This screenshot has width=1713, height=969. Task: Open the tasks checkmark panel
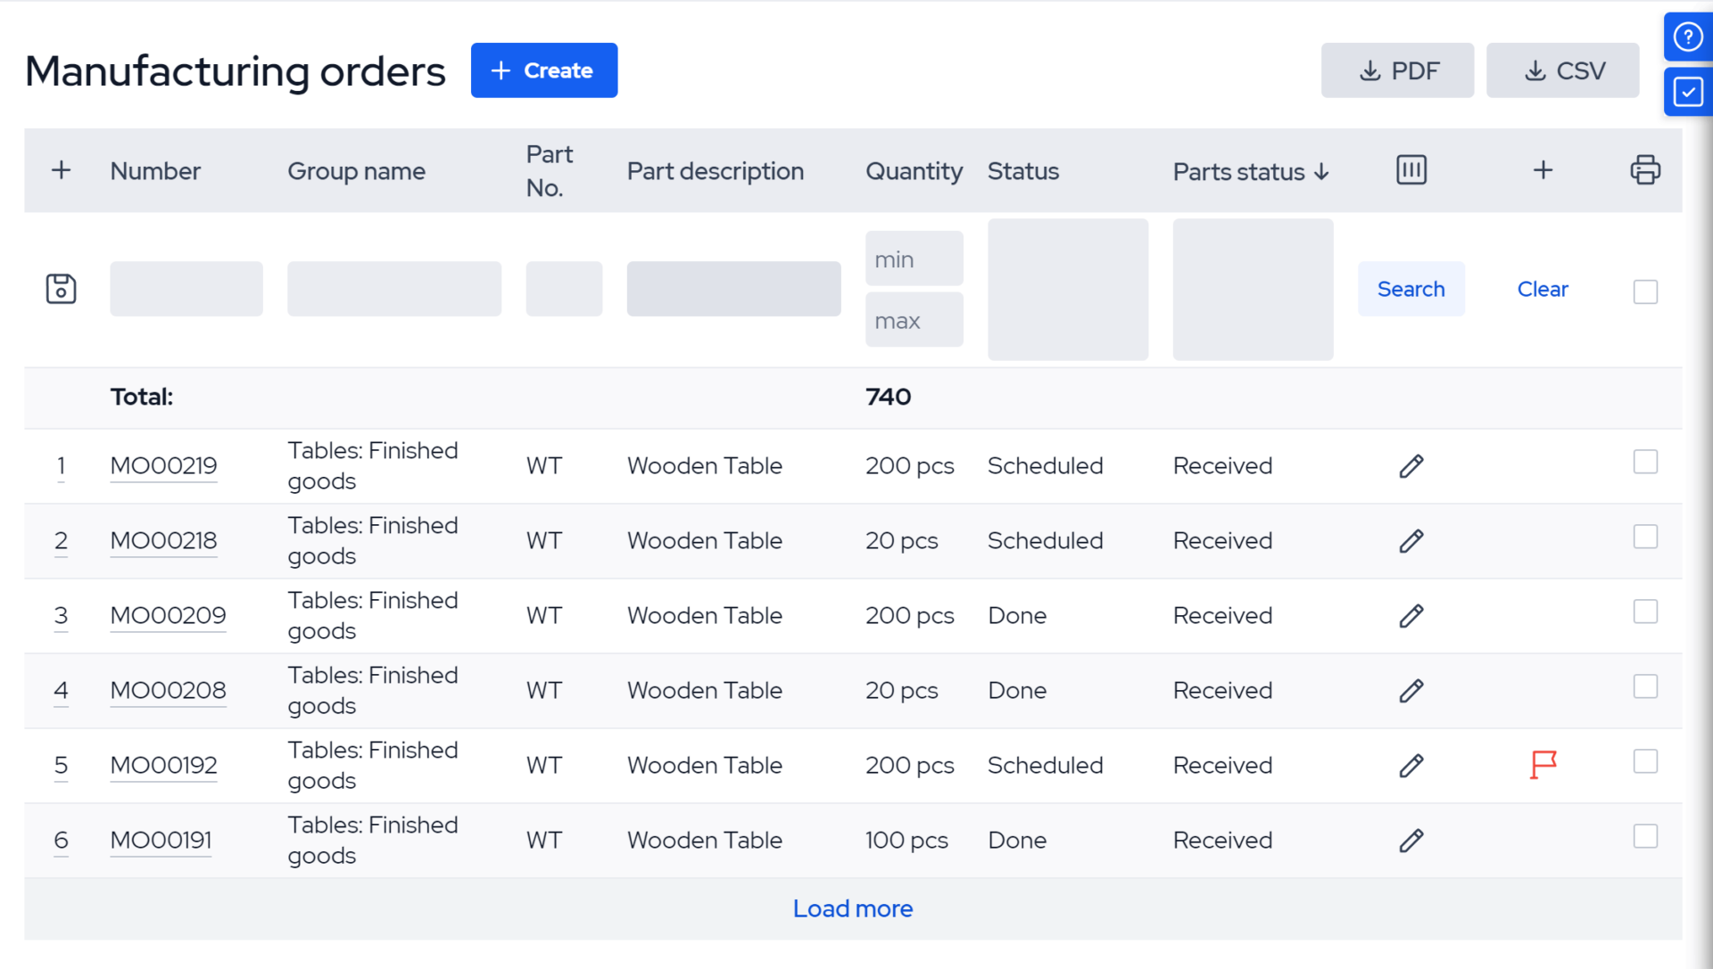click(x=1688, y=91)
